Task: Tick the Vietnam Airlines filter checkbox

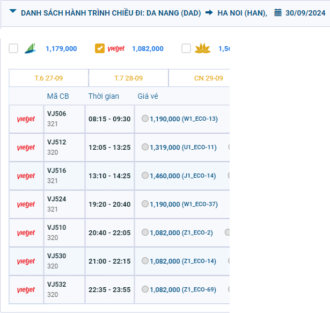Action: pyautogui.click(x=186, y=48)
